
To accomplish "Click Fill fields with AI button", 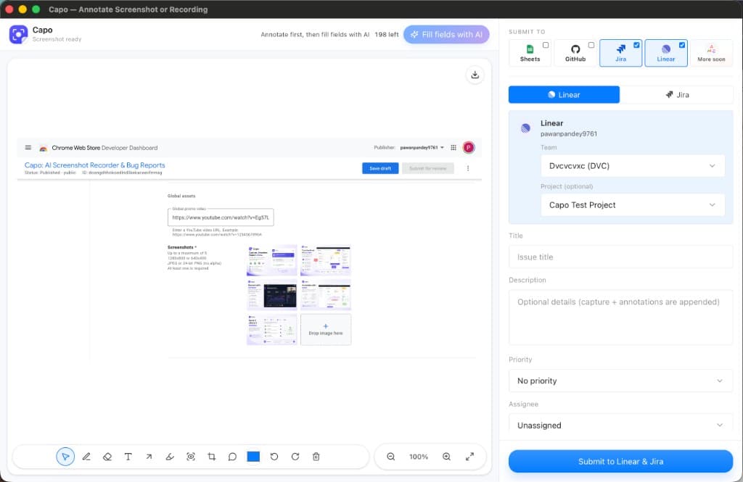I will tap(446, 35).
